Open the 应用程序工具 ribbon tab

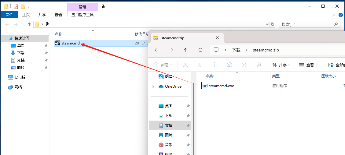[x=83, y=15]
